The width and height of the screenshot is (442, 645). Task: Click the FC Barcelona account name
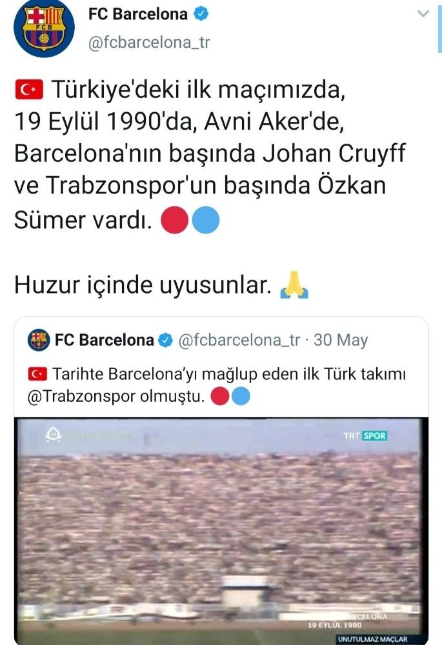point(138,14)
